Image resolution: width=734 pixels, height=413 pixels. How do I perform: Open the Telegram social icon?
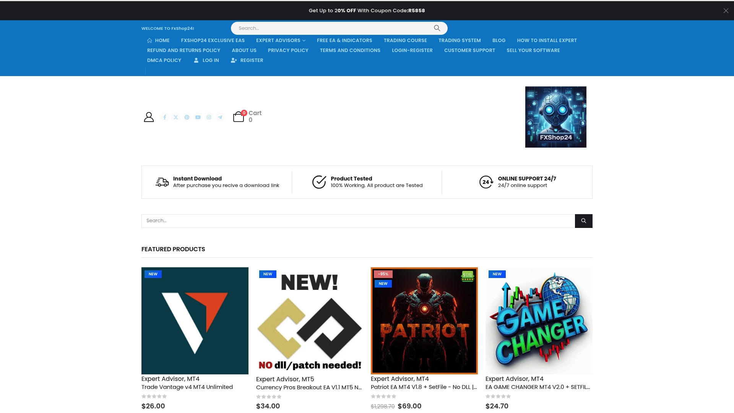[220, 117]
